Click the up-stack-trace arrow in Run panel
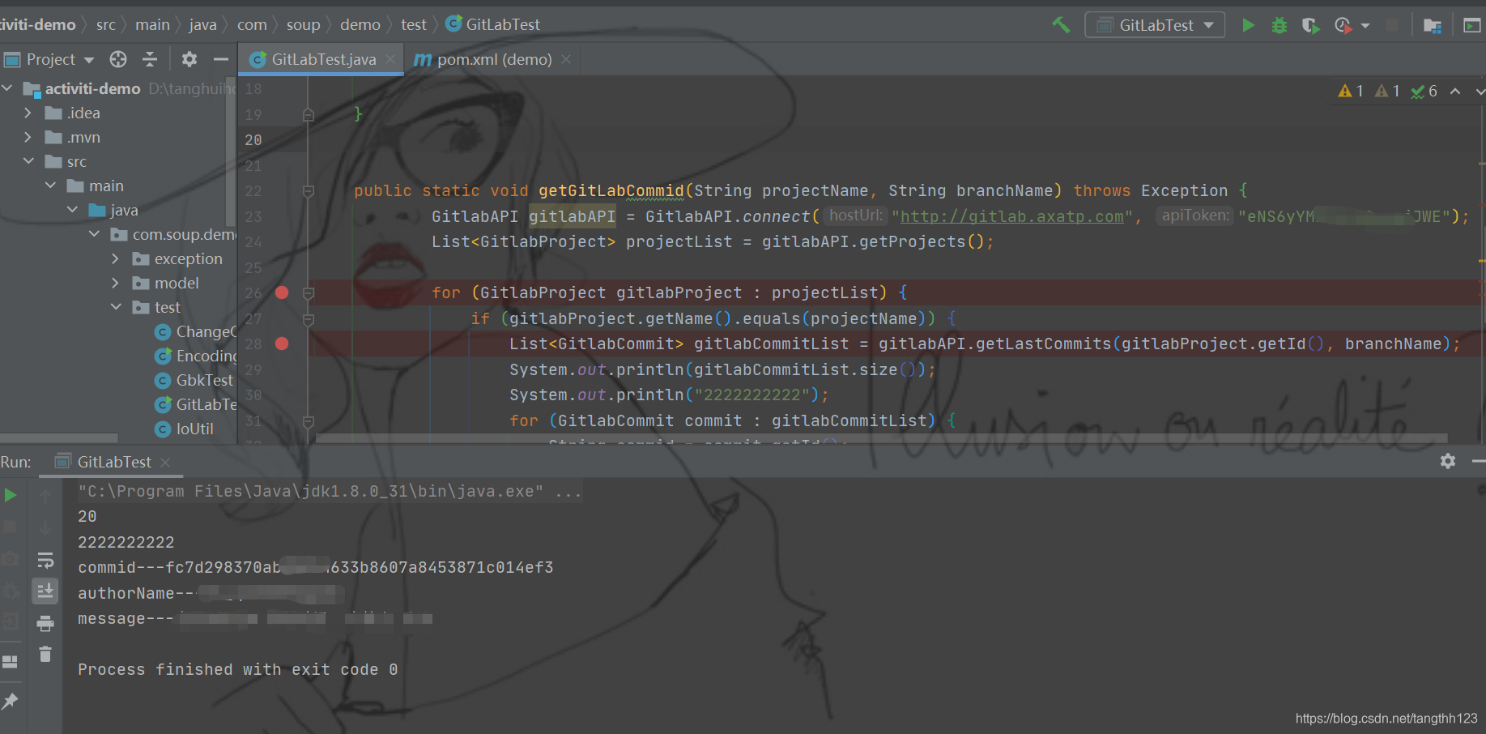This screenshot has height=734, width=1486. tap(45, 496)
